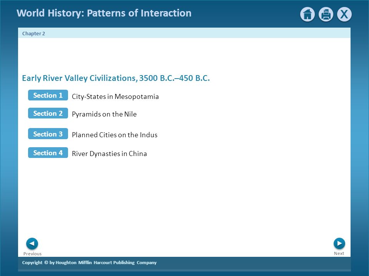The image size is (369, 276).
Task: Select City-States in Mesopotamia text
Action: [x=115, y=97]
